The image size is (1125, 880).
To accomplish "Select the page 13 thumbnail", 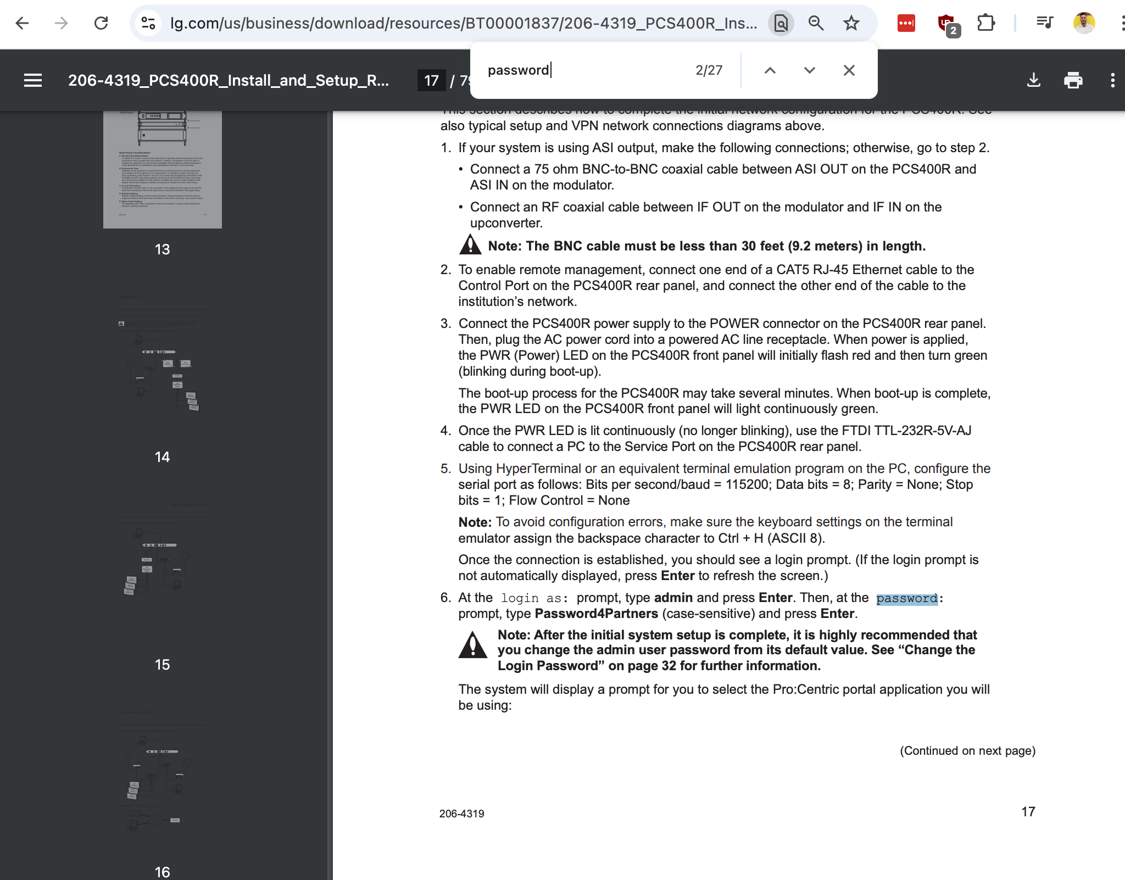I will pos(163,169).
